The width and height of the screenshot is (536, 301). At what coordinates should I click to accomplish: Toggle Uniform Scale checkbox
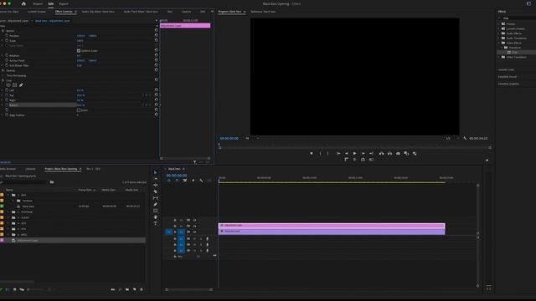pos(79,50)
